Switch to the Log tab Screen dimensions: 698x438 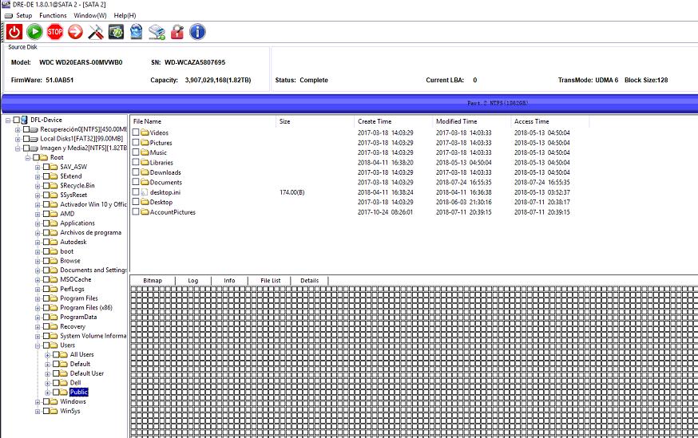(x=192, y=281)
